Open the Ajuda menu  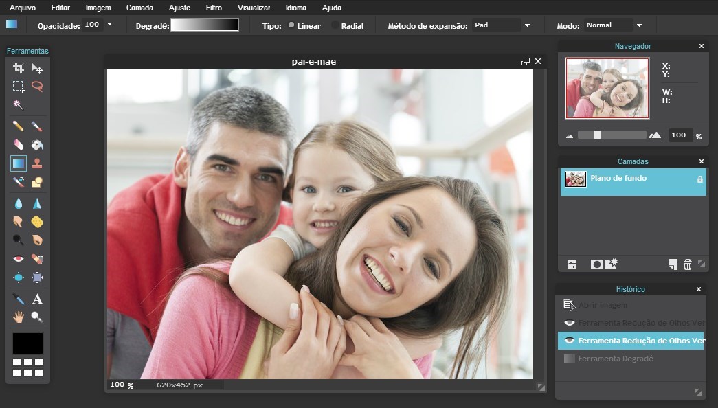pos(332,8)
